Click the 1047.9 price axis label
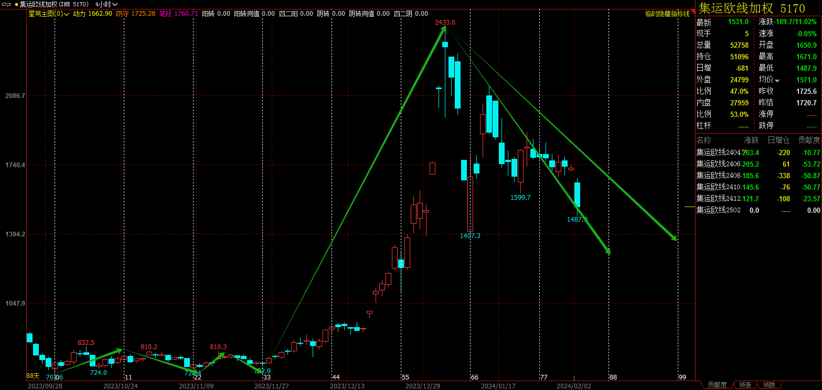822x390 pixels. pyautogui.click(x=14, y=304)
